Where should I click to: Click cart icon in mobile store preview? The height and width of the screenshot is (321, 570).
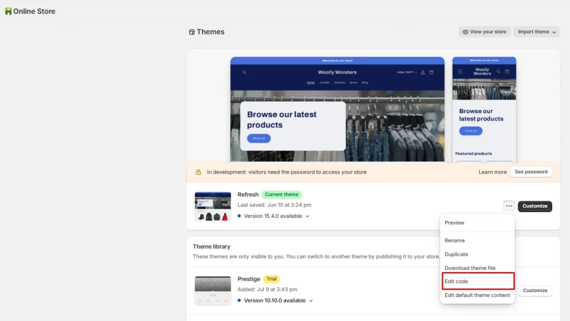tap(507, 72)
